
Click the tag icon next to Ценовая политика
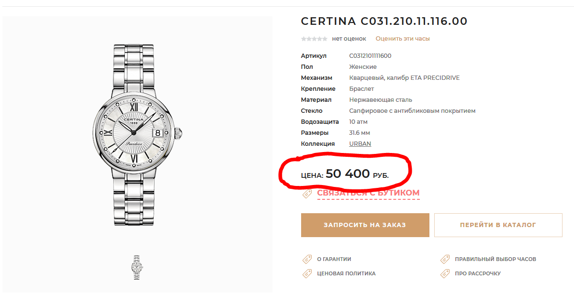click(307, 273)
